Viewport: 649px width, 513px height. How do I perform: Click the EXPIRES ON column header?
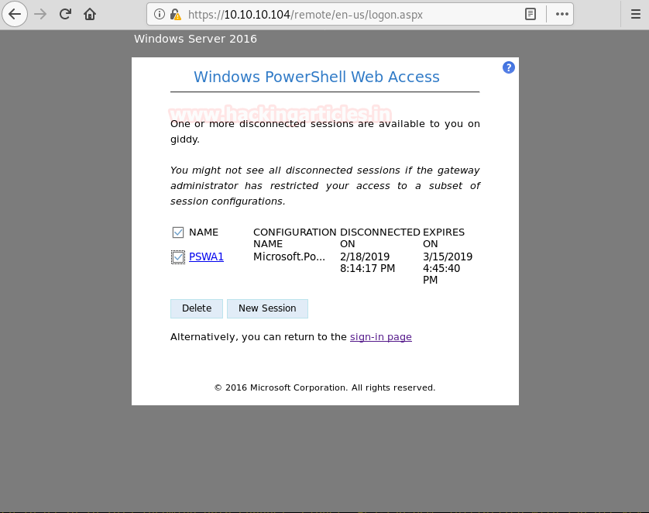[x=444, y=238]
